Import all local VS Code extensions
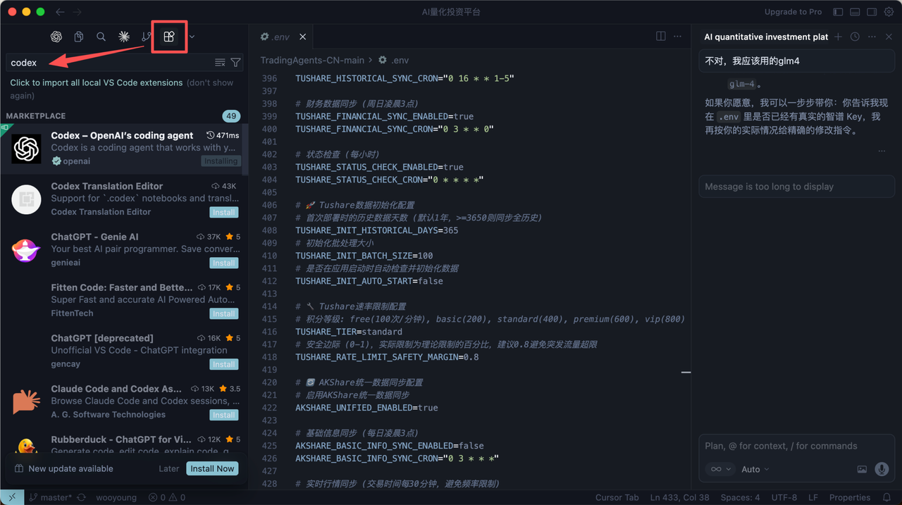 [96, 82]
